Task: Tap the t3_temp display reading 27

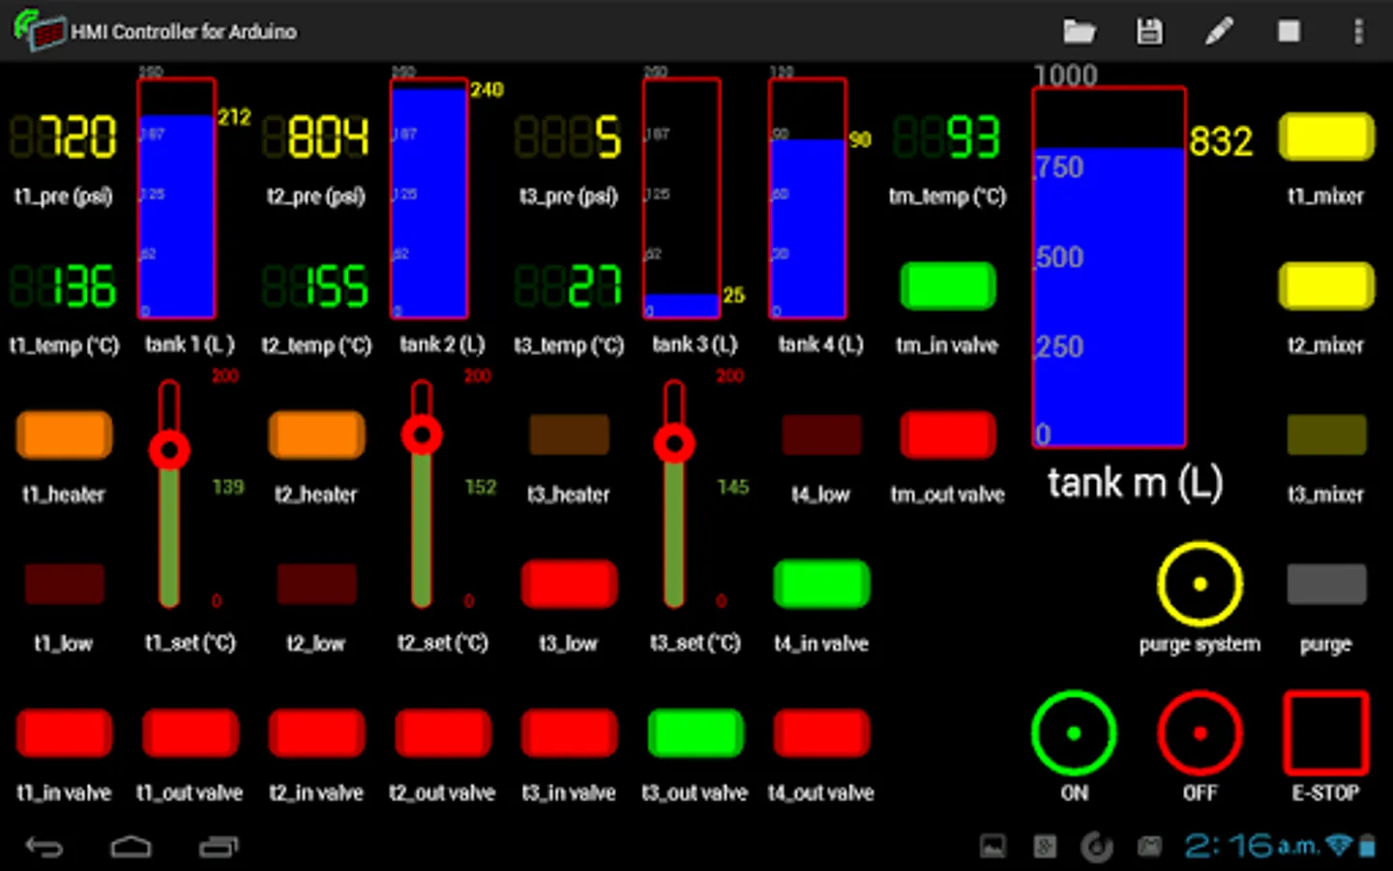Action: point(569,285)
